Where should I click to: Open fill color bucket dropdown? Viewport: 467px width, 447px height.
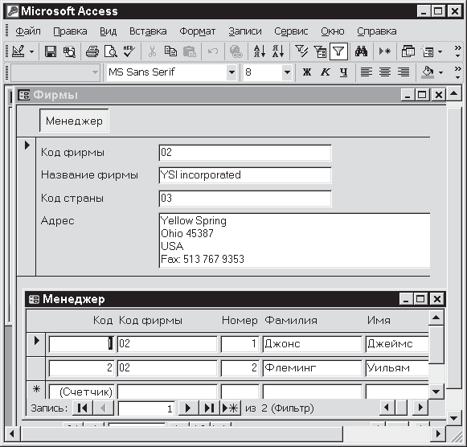[x=440, y=72]
